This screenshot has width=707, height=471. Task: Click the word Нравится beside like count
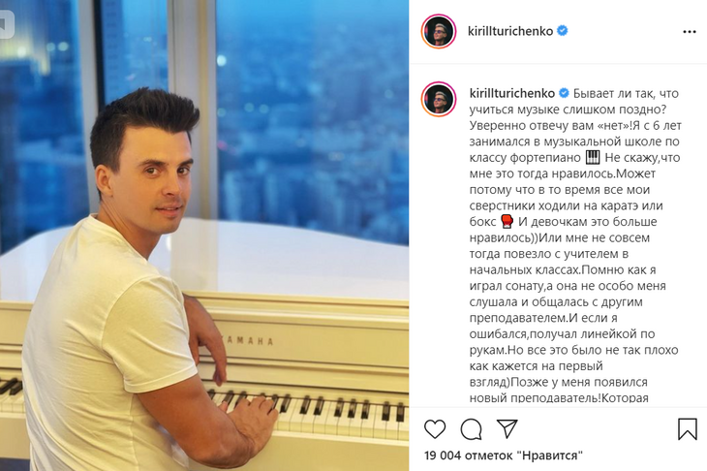tap(550, 455)
